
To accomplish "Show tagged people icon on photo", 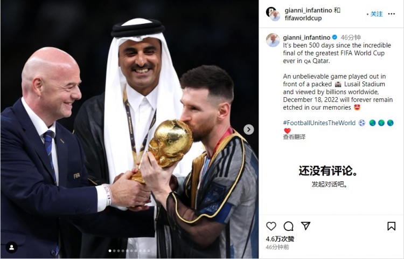I will coord(12,247).
